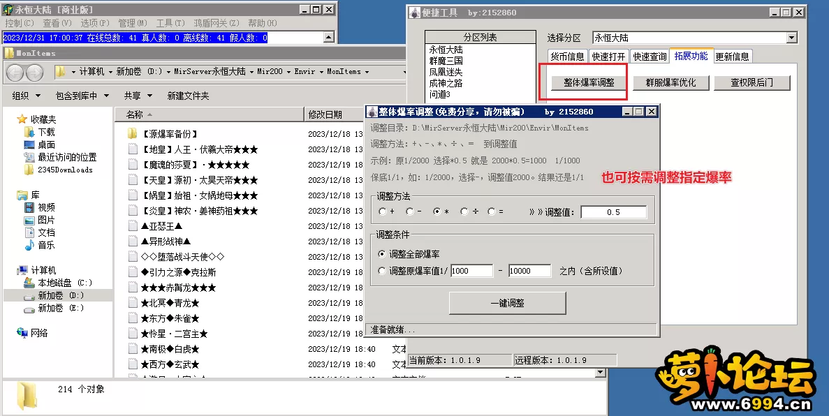This screenshot has width=829, height=416.
Task: Switch to 快速打开 tab
Action: coord(608,57)
